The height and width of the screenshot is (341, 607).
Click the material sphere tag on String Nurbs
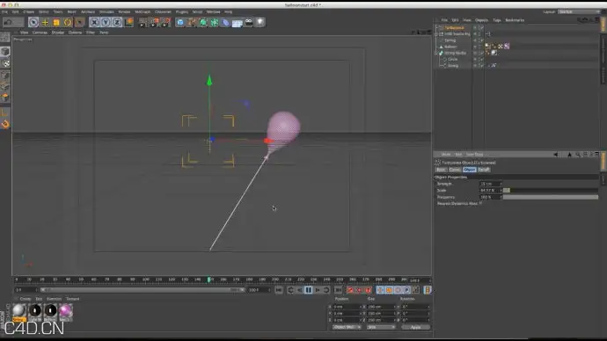494,53
